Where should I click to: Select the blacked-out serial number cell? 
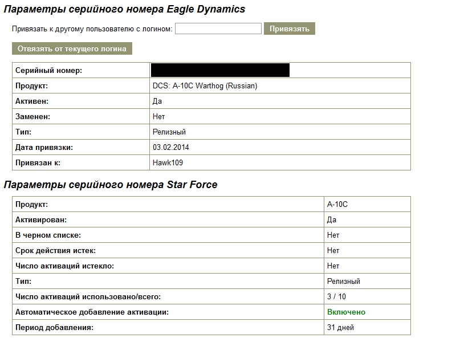pyautogui.click(x=220, y=70)
